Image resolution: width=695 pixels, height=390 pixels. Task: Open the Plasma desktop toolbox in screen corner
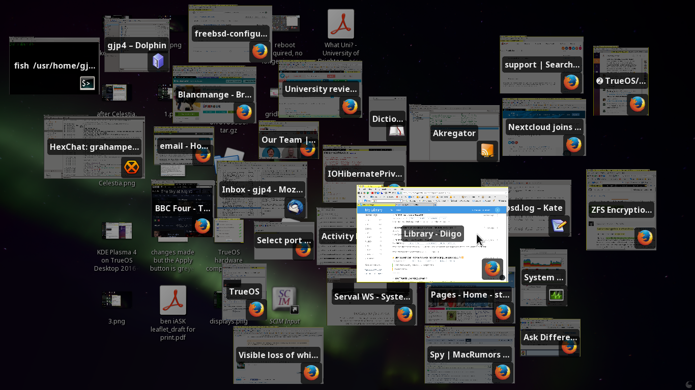pyautogui.click(x=689, y=384)
